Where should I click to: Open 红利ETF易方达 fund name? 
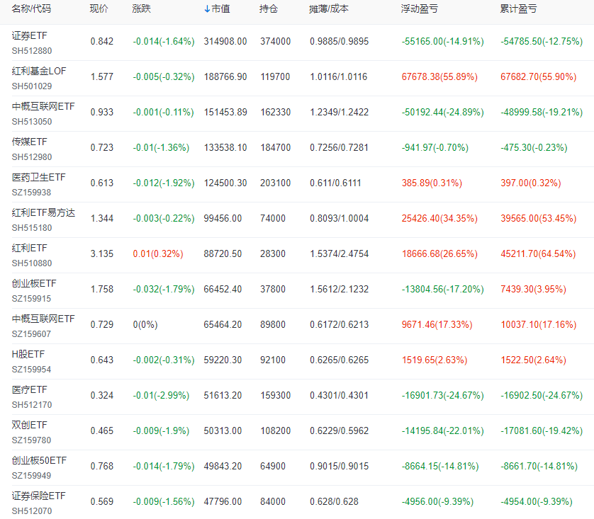click(43, 212)
